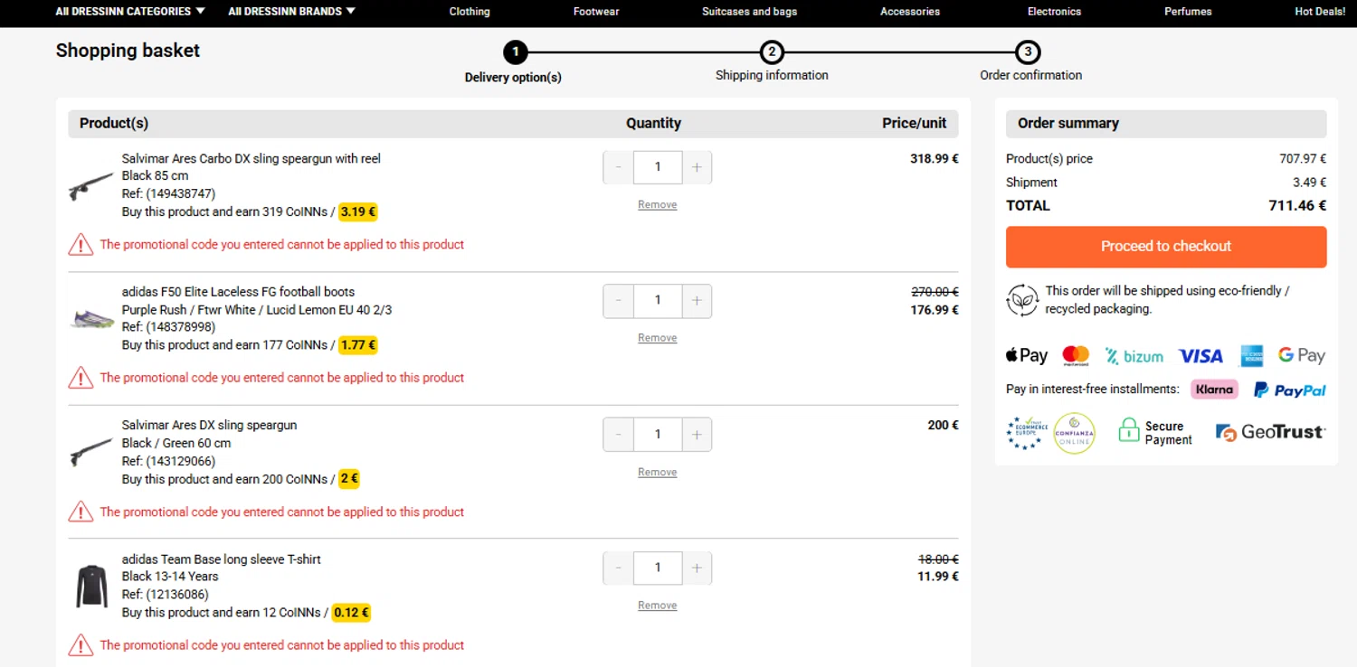Screen dimensions: 1357x667
Task: Click the 3.19 € CoINNs badge
Action: pyautogui.click(x=358, y=212)
